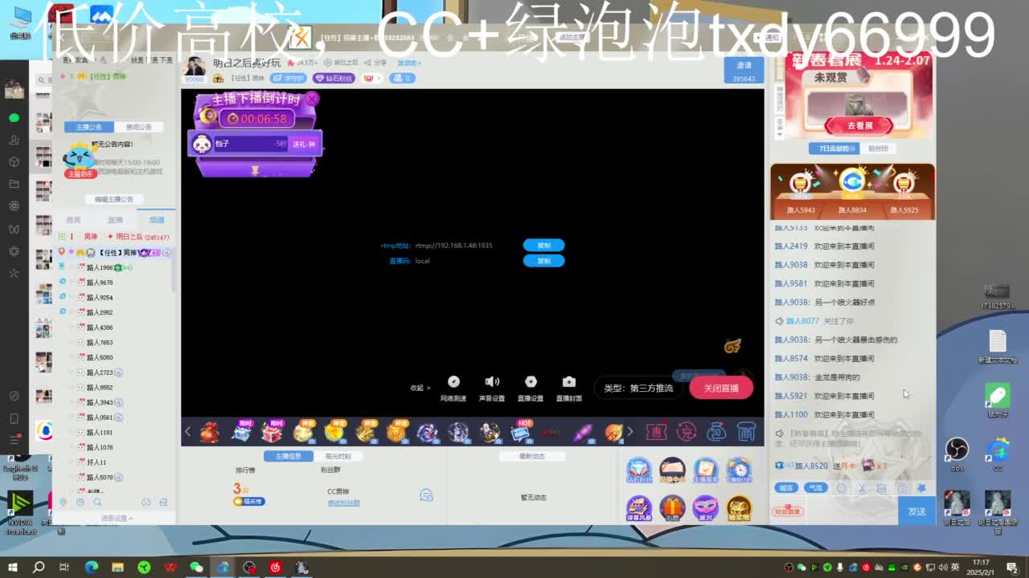Screen dimensions: 1029x578
Task: Switch to 房间公告 tab
Action: tap(138, 127)
